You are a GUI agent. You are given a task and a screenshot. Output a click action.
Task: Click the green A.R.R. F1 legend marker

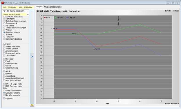55,17
